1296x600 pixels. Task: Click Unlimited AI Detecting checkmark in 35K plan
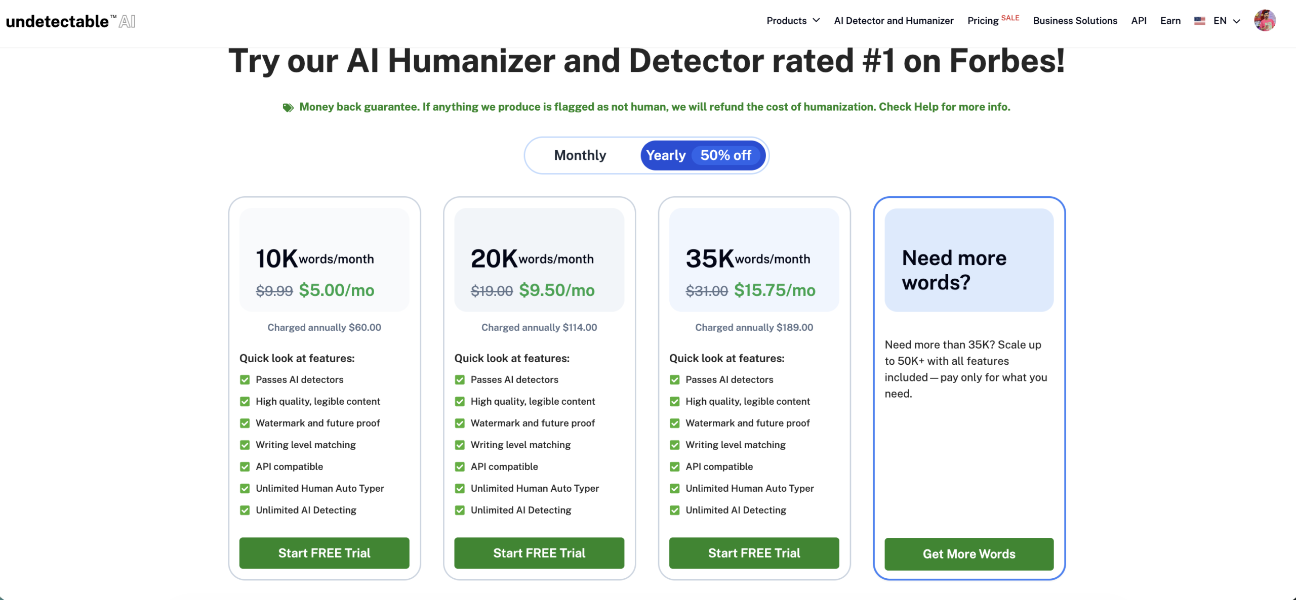[x=674, y=510]
